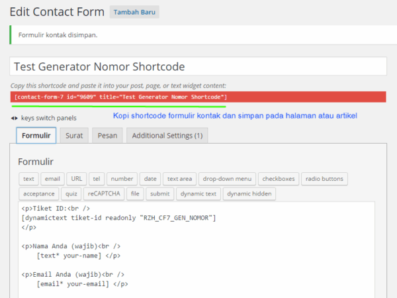Open the Surat tab

pos(74,135)
